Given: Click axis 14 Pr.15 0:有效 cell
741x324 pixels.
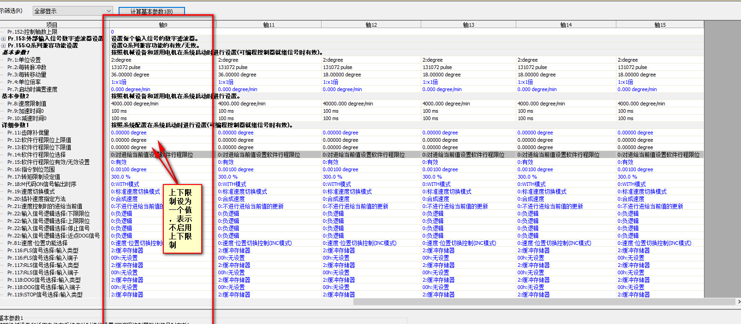Looking at the screenshot, I should point(525,162).
